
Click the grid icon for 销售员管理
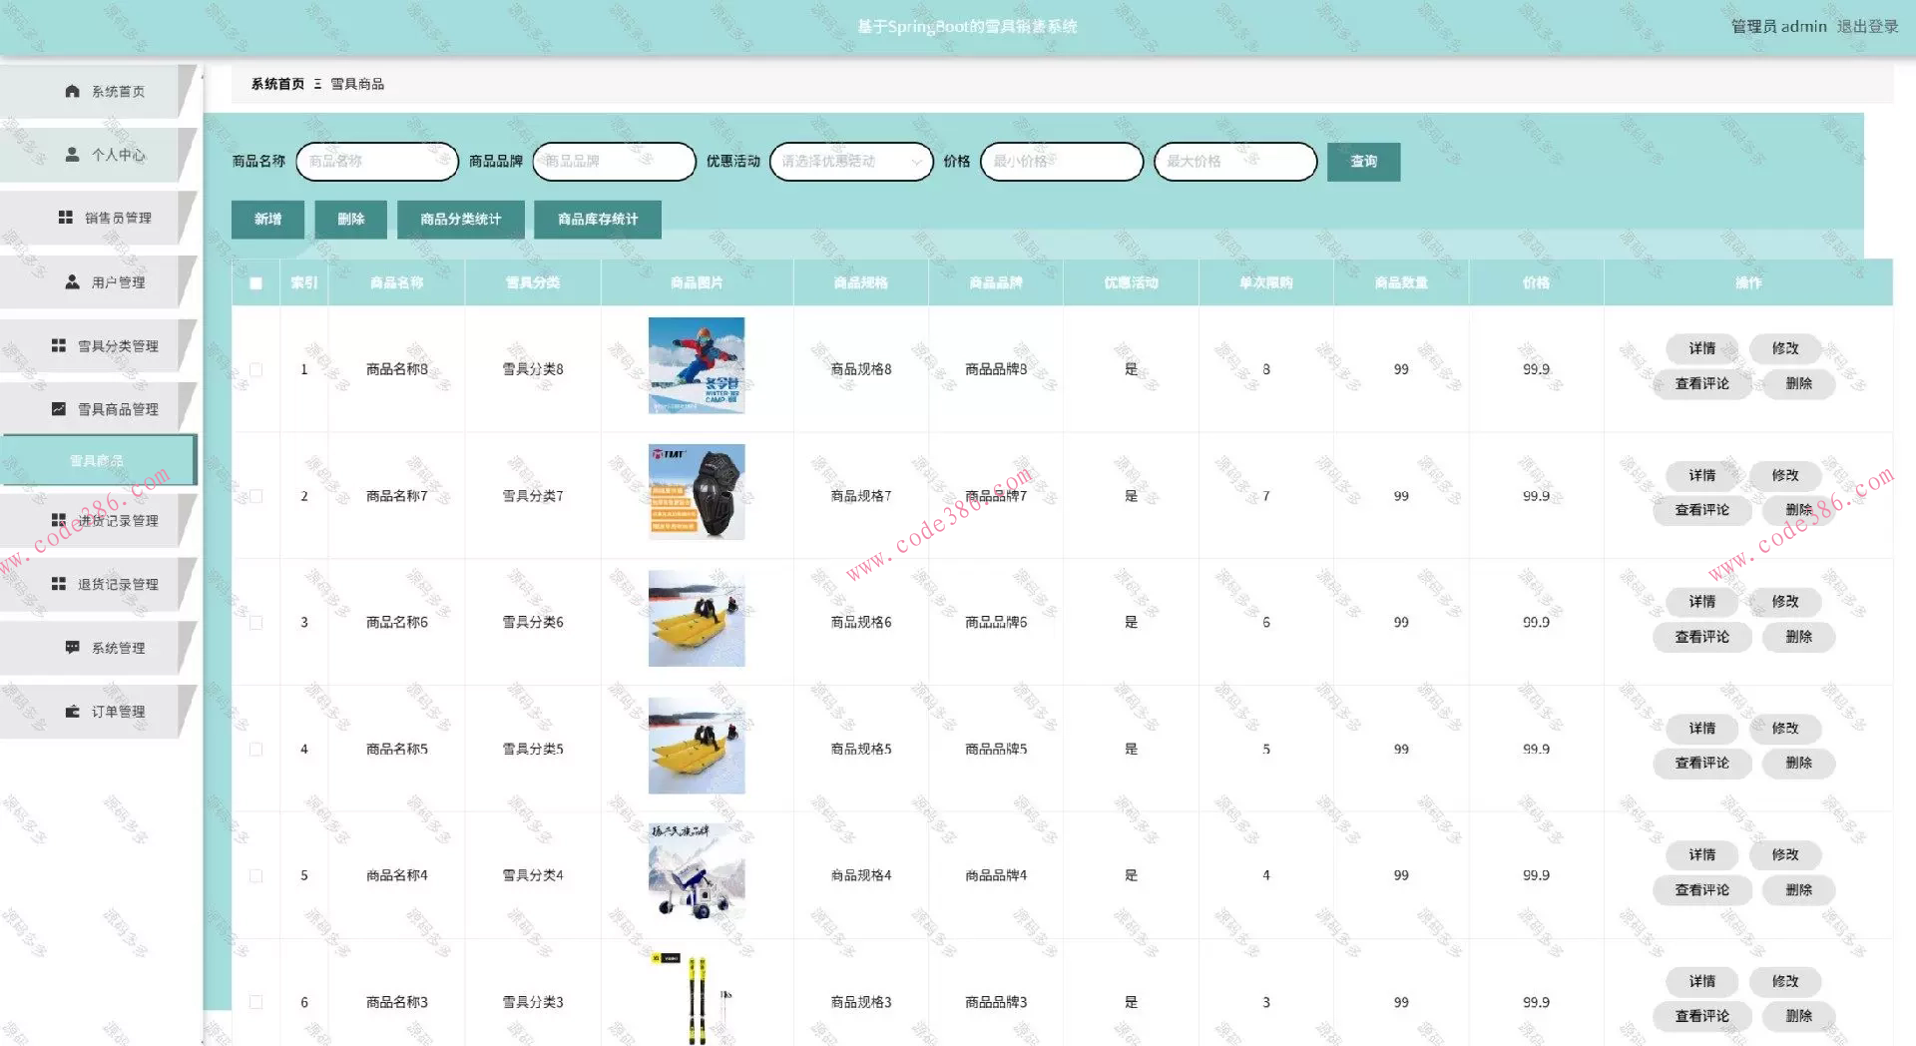[66, 218]
